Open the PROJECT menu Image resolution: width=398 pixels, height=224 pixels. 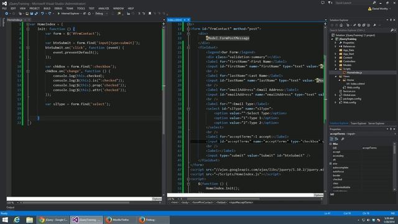coord(34,8)
